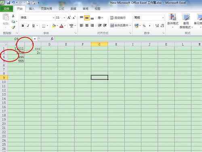
Task: Click the cell containing ccc
Action: coord(33,49)
